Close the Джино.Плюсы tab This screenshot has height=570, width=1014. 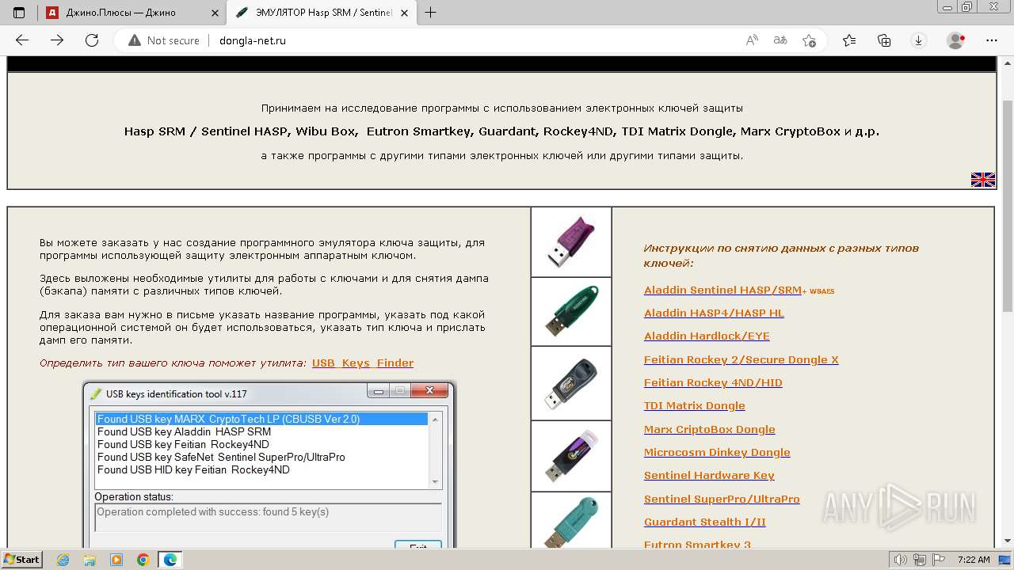[215, 13]
